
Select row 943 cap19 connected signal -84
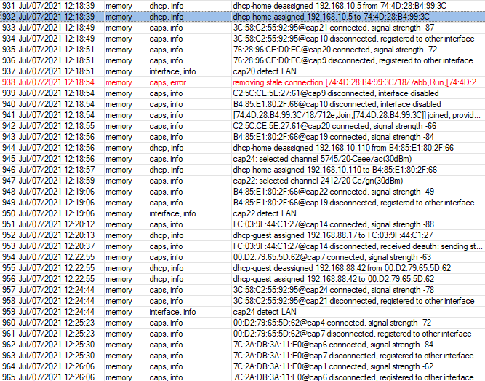(243, 137)
